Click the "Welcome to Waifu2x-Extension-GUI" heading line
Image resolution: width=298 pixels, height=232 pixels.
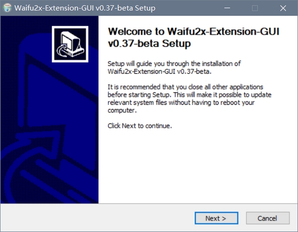click(x=194, y=32)
